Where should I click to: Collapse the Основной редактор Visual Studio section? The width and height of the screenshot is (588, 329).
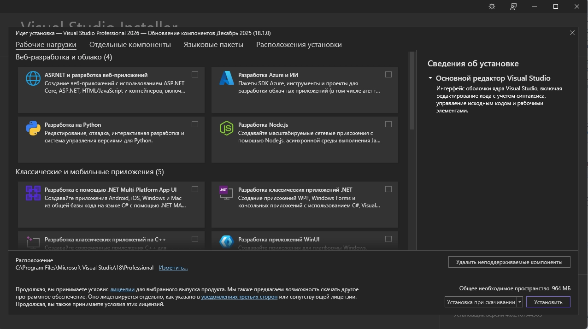click(x=430, y=78)
